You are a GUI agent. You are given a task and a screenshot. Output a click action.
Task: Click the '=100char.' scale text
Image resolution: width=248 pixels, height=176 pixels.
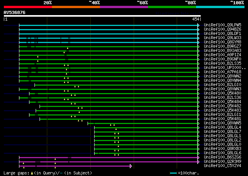pyautogui.click(x=188, y=173)
